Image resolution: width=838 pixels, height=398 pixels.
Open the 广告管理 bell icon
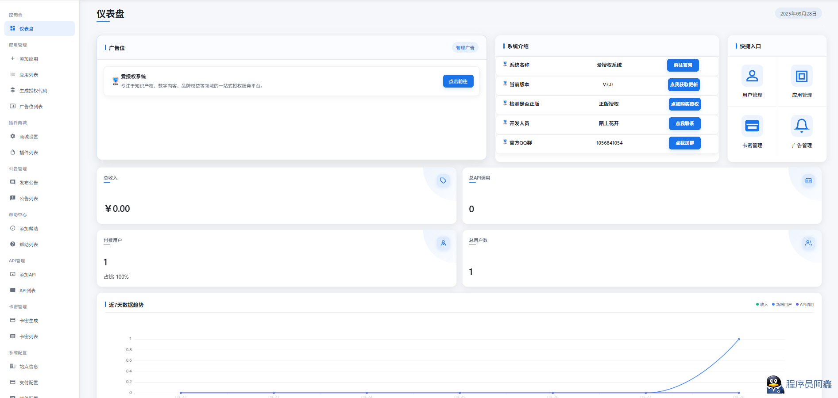(x=801, y=126)
